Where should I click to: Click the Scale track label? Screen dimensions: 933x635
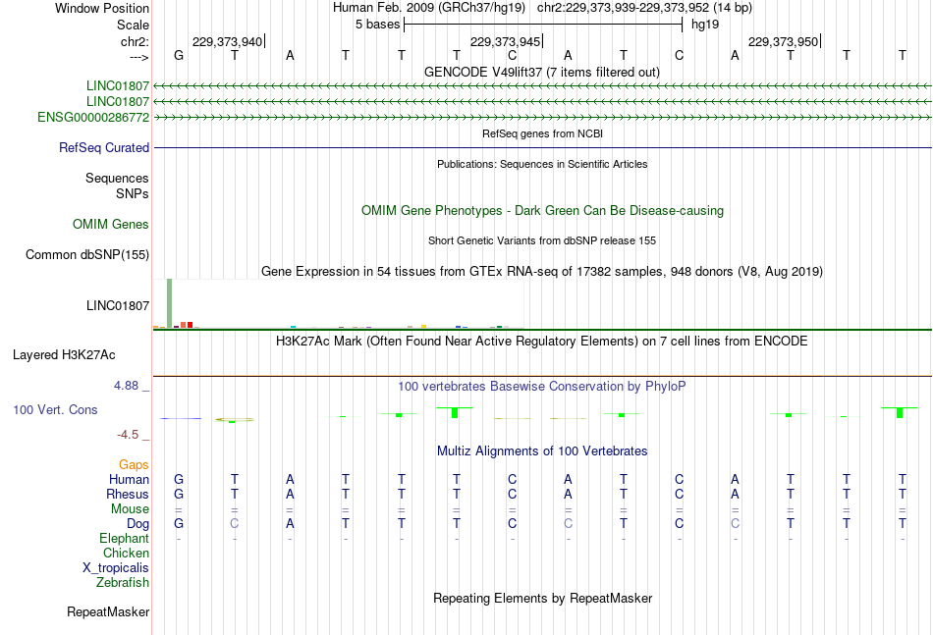point(133,25)
